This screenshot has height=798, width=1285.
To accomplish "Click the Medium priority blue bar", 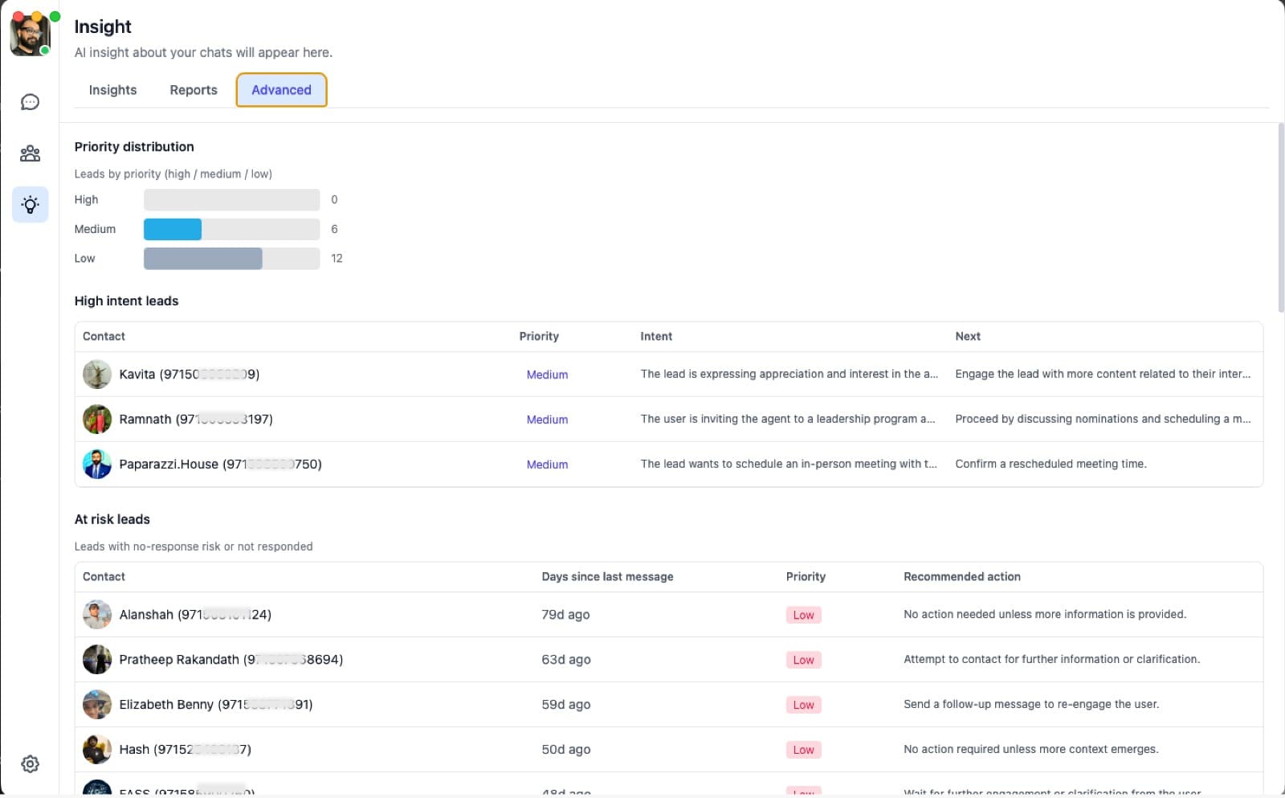I will [173, 229].
